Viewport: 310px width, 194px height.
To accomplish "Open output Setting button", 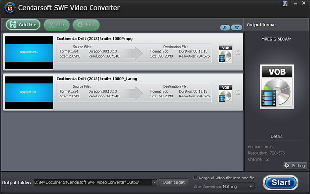I will click(295, 166).
